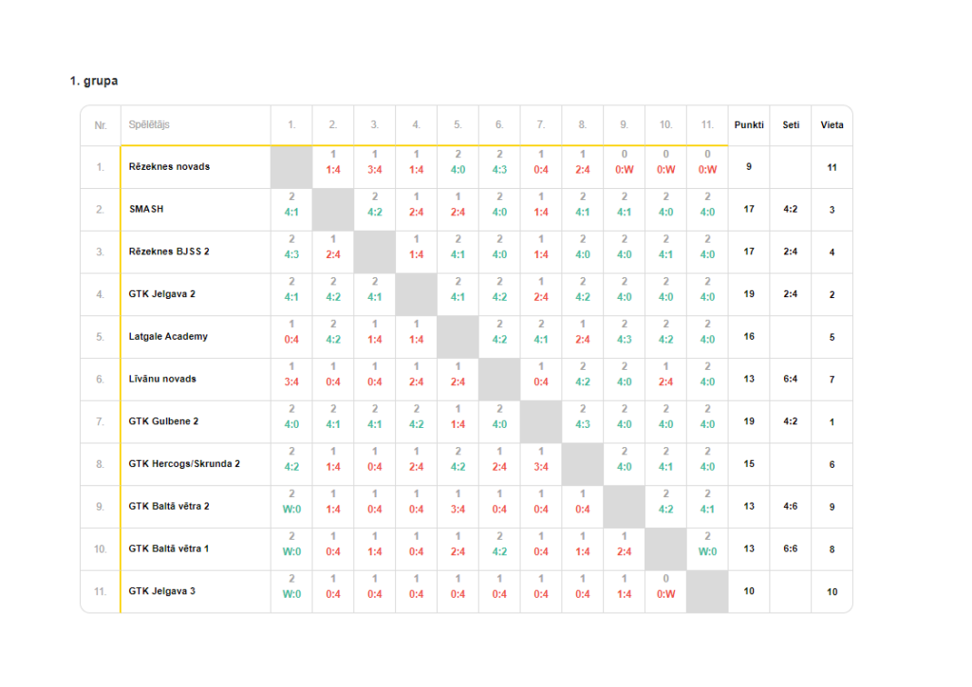This screenshot has height=687, width=972.
Task: Open GTK Jelgava 3 team entry
Action: pos(161,591)
